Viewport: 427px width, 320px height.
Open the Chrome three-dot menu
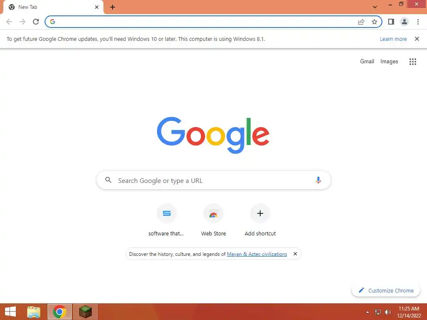418,22
